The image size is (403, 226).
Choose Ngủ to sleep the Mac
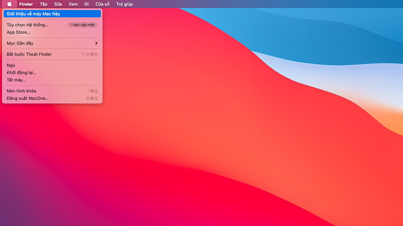[x=52, y=65]
